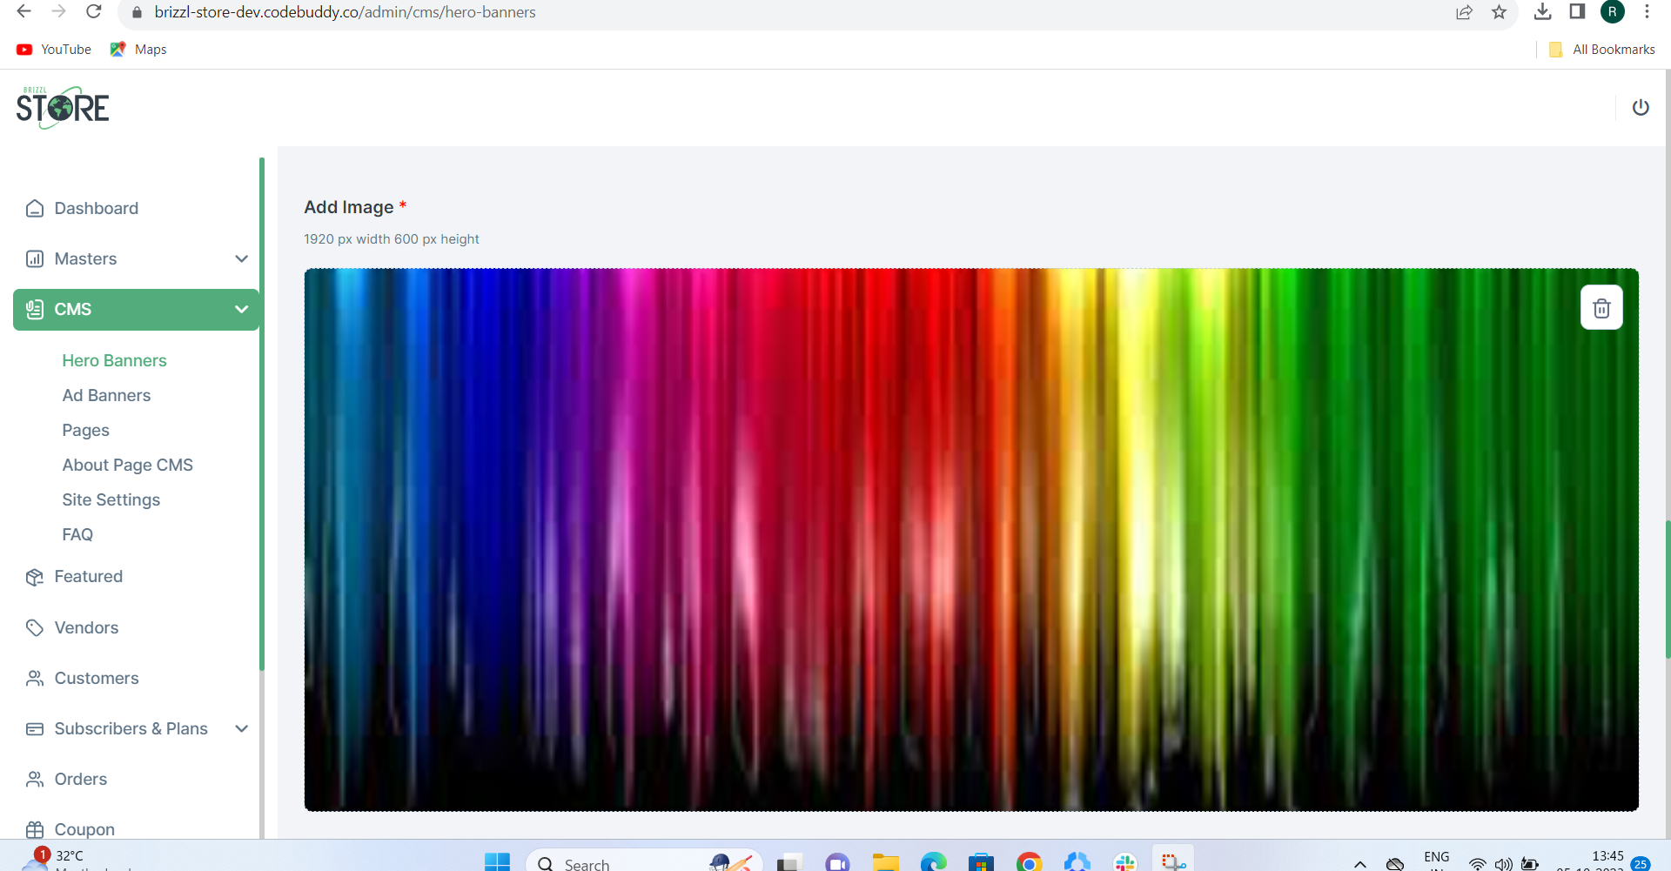Delete the uploaded banner image via trash icon
The image size is (1671, 871).
tap(1601, 308)
